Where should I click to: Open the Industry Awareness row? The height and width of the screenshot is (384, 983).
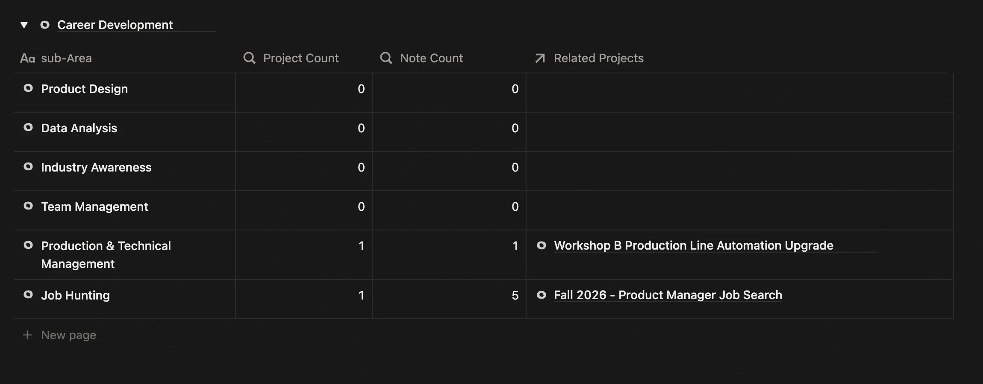[x=96, y=167]
